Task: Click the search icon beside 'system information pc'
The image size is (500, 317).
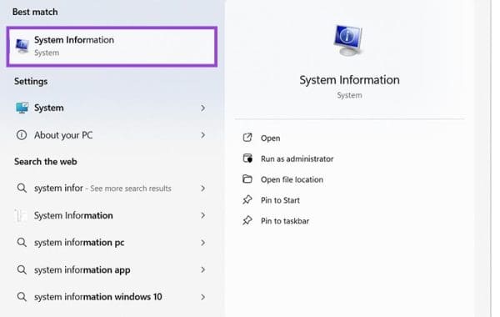Action: [22, 242]
